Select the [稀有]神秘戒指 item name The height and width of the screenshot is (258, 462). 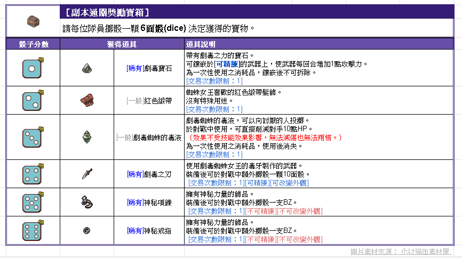pos(149,231)
